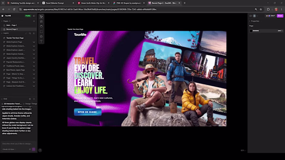Click OPEN 3D GLOBE button on canvas

coord(88,112)
